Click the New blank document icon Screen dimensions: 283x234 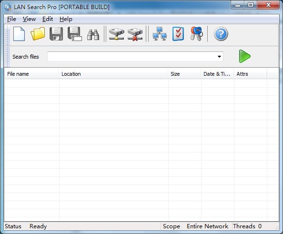19,34
